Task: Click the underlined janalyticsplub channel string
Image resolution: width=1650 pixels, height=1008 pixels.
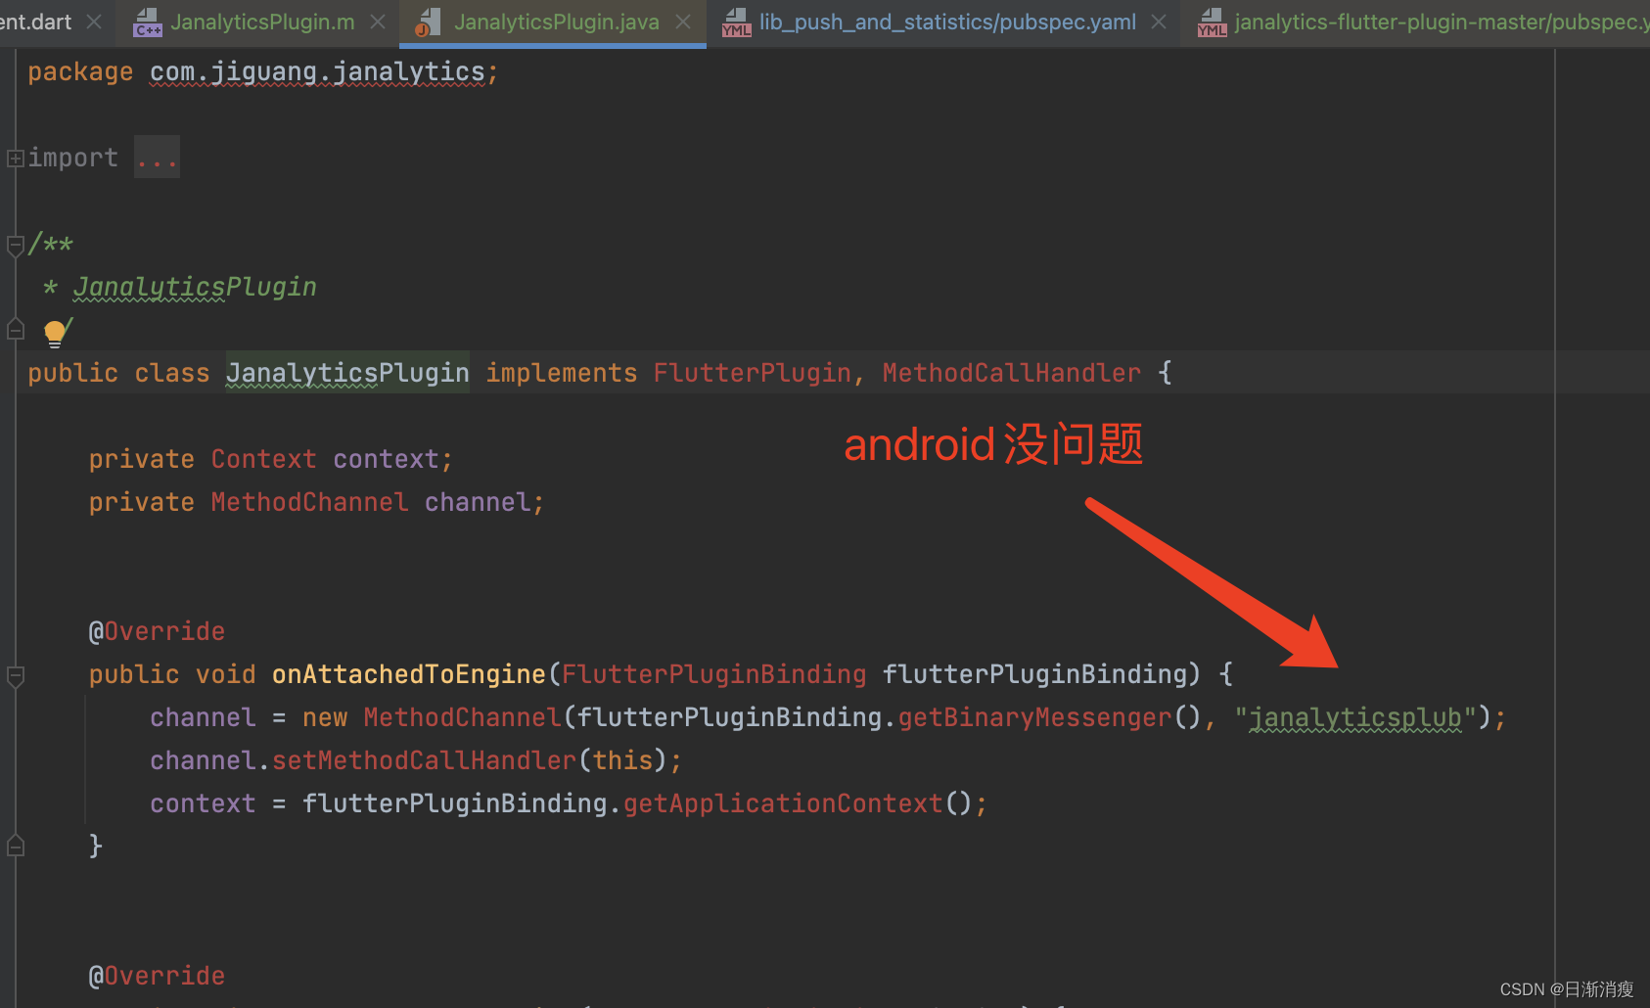Action: 1354,716
